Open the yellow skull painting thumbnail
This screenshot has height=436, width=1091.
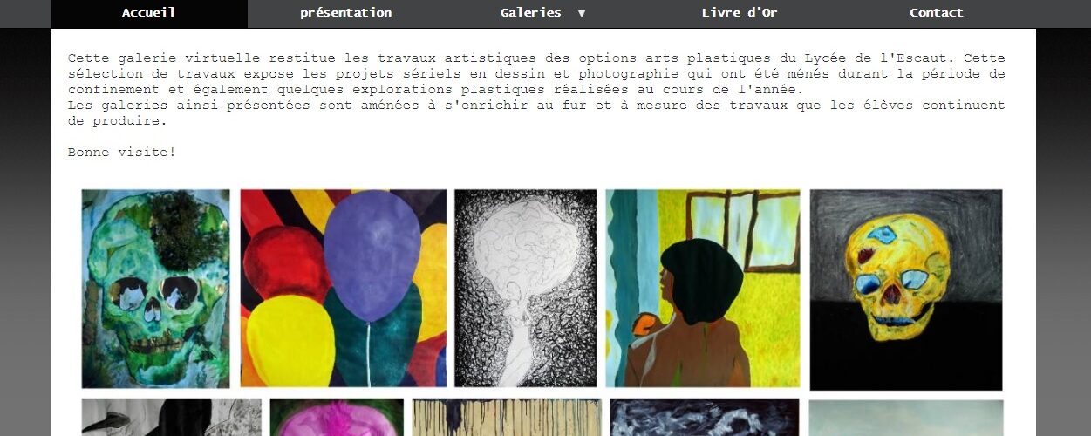906,290
